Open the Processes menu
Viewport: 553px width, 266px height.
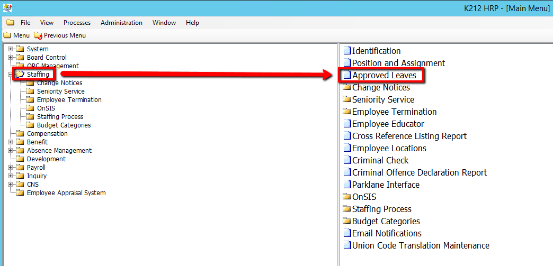(77, 23)
